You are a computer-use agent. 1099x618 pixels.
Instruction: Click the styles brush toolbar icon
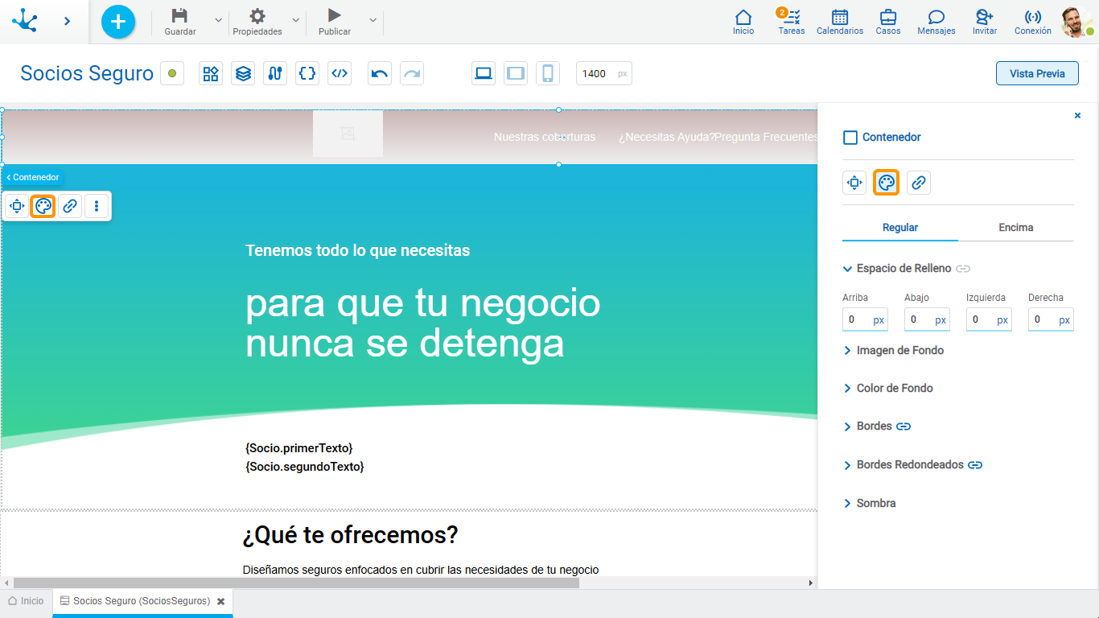click(275, 73)
